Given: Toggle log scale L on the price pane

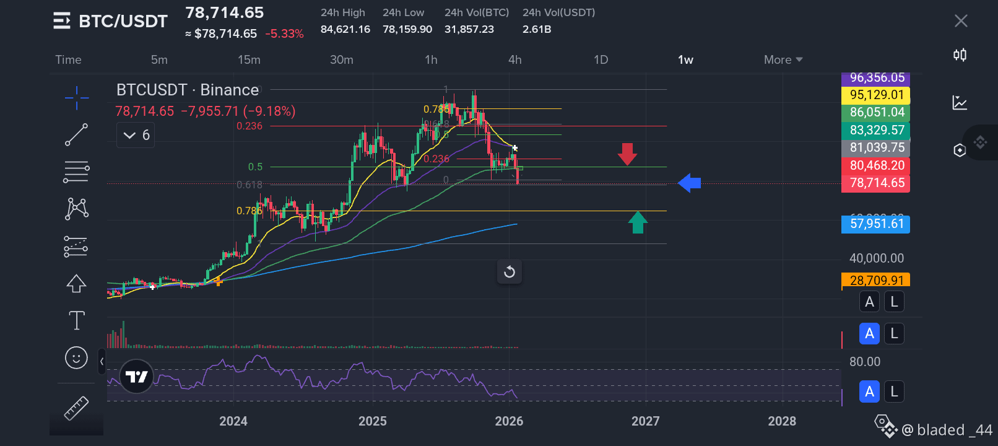Looking at the screenshot, I should click(x=893, y=302).
